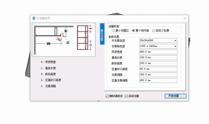209x124 pixels.
Task: Click the 跌级高度 input field
Action: [x=158, y=63]
